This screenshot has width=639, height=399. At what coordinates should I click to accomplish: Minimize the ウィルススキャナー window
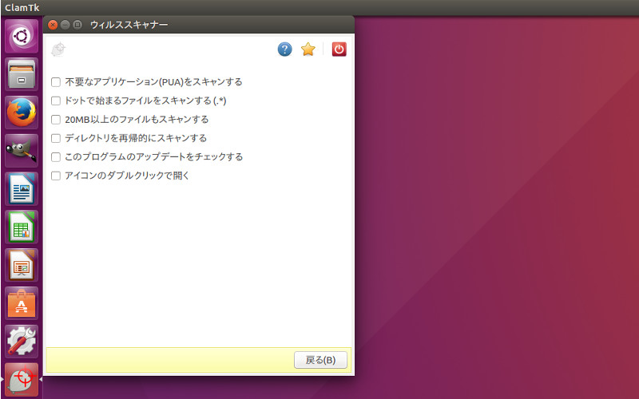point(65,25)
